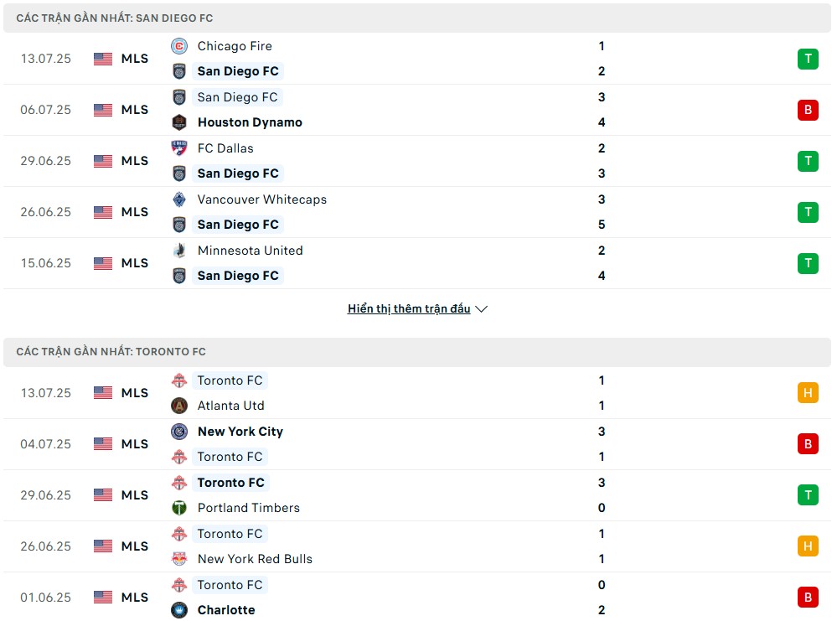Click the Charlotte team logo
Screen dimensions: 832x621
(x=179, y=610)
